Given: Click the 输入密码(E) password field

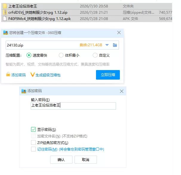Looking at the screenshot, I should [73, 106].
